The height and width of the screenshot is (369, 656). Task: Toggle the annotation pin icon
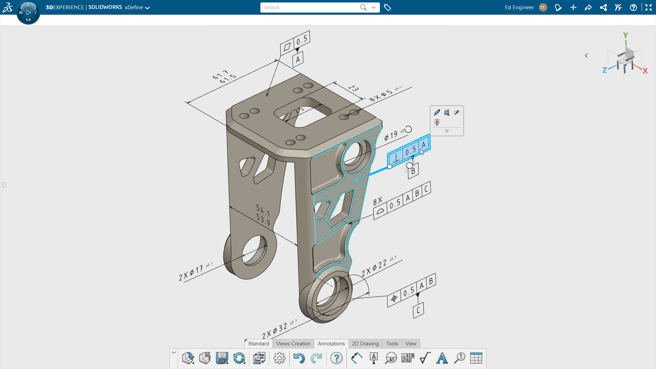click(x=437, y=122)
